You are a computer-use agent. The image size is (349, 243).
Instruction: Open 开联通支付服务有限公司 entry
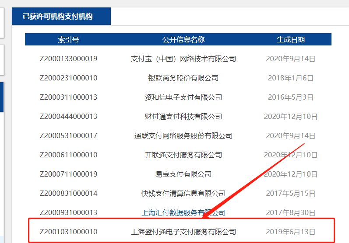click(183, 155)
